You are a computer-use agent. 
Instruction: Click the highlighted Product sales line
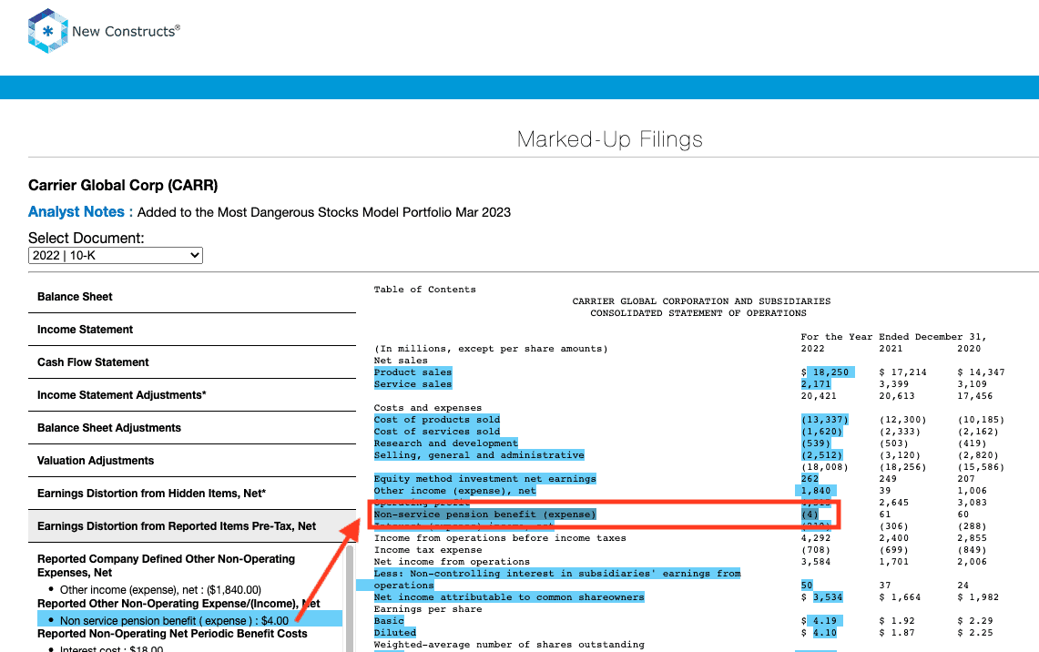[413, 372]
